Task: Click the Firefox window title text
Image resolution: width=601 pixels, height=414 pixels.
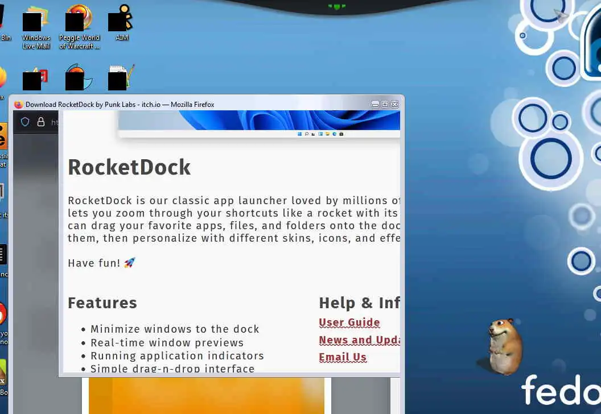Action: point(120,105)
